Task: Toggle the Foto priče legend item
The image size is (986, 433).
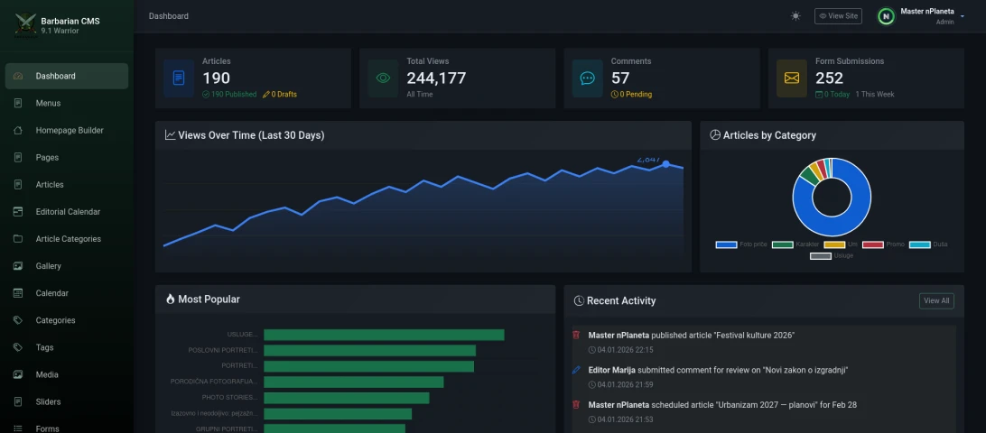Action: [x=739, y=244]
